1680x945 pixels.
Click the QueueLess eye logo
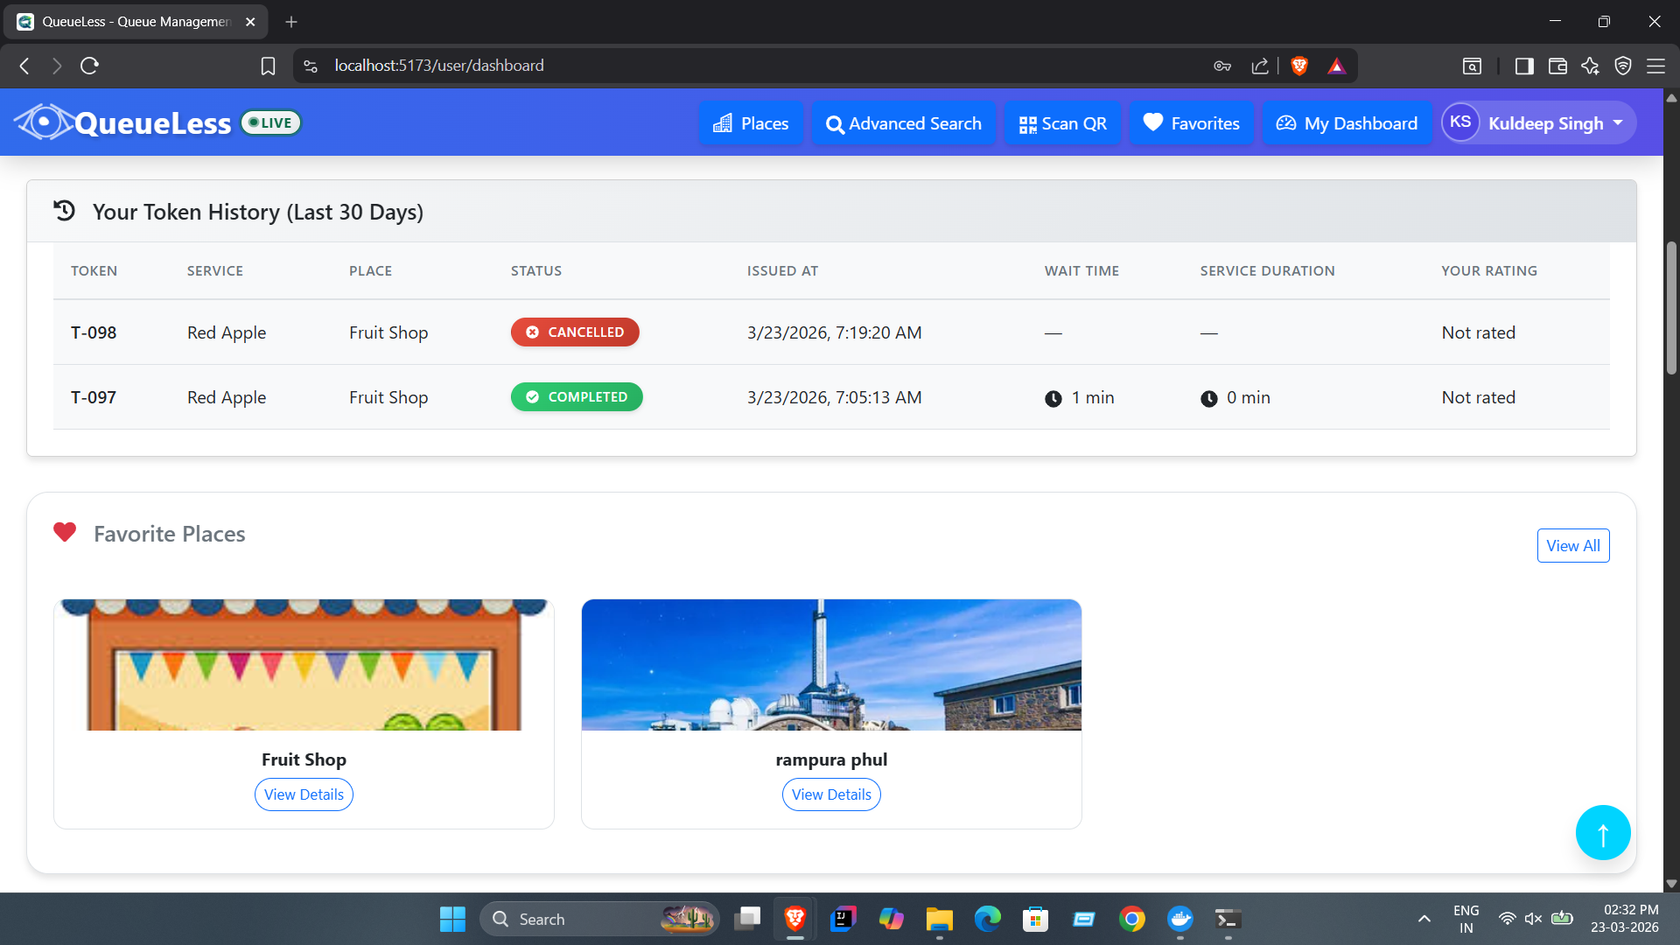44,122
